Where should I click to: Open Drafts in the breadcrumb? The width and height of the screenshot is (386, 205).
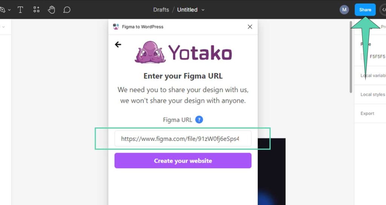pos(161,10)
